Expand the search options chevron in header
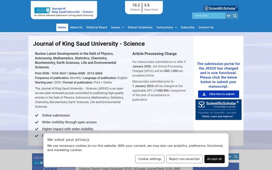This screenshot has height=170, width=272. point(229,15)
